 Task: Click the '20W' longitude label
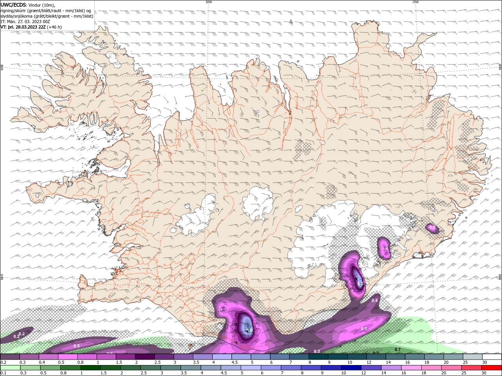click(209, 2)
